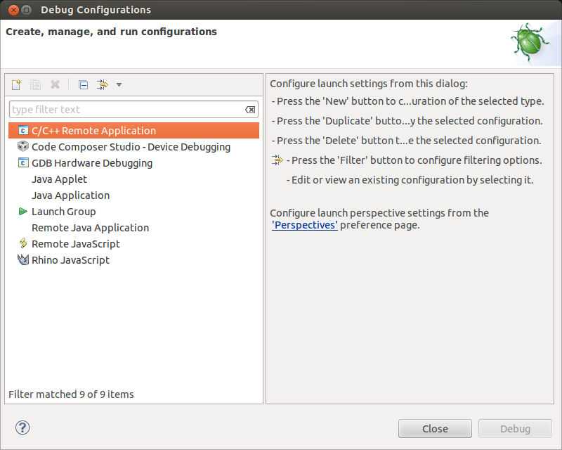Select Rhino JavaScript configuration type
The height and width of the screenshot is (450, 562).
[71, 260]
